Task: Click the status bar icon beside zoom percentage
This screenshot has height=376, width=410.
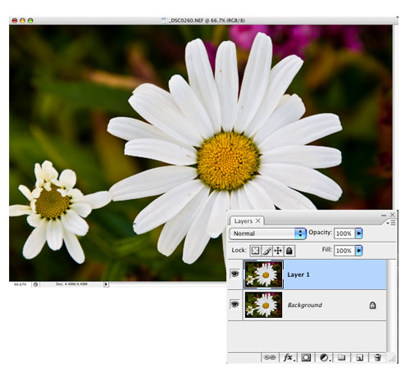Action: 35,284
